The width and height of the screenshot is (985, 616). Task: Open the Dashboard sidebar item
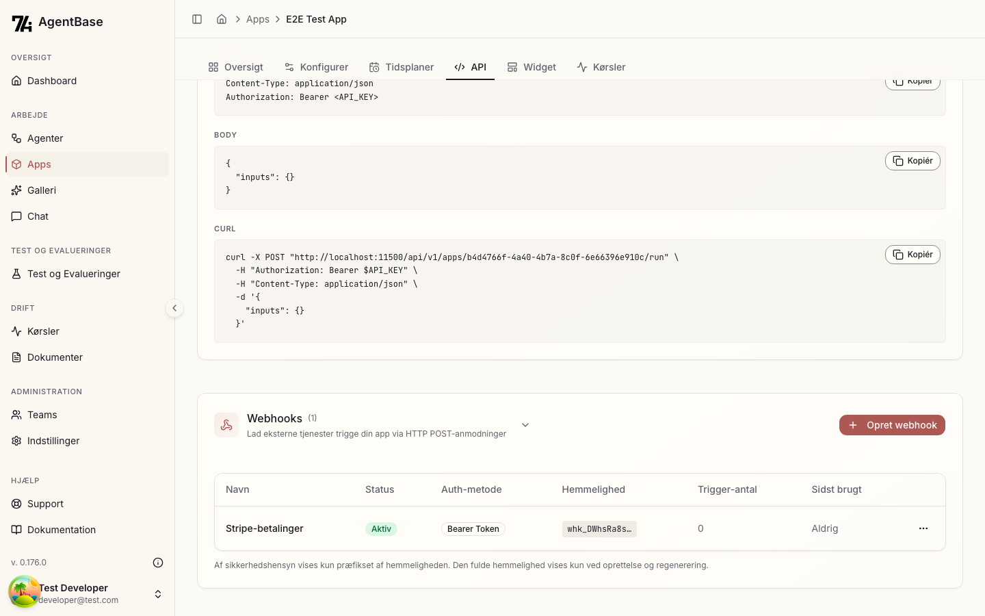coord(87,81)
